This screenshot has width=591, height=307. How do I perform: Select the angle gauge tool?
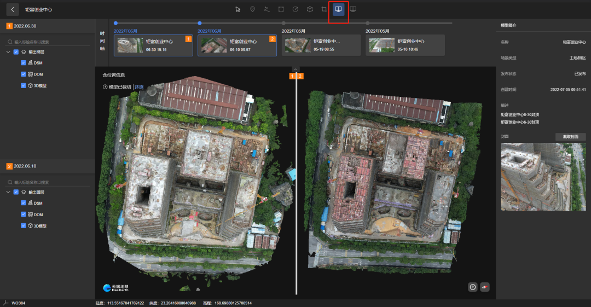296,9
